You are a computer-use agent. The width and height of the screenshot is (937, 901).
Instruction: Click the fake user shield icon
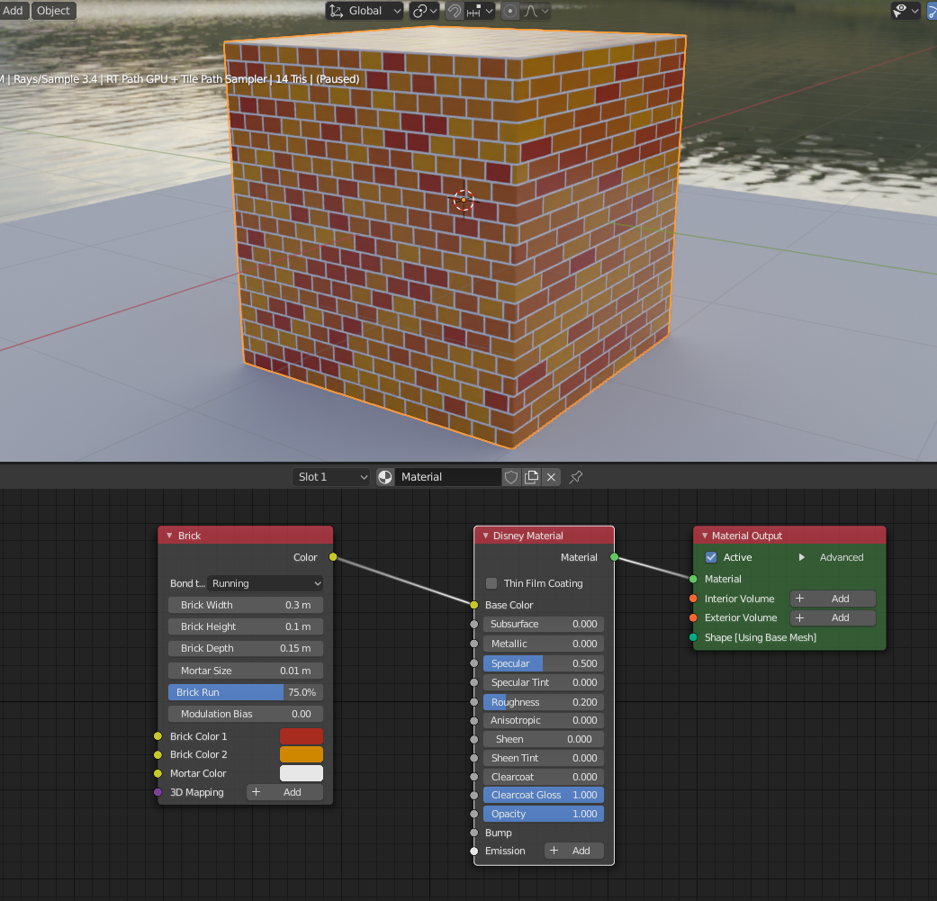point(511,477)
